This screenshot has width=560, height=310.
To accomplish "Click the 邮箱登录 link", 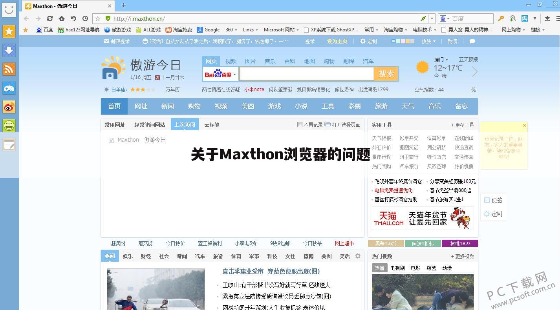I will pyautogui.click(x=117, y=41).
